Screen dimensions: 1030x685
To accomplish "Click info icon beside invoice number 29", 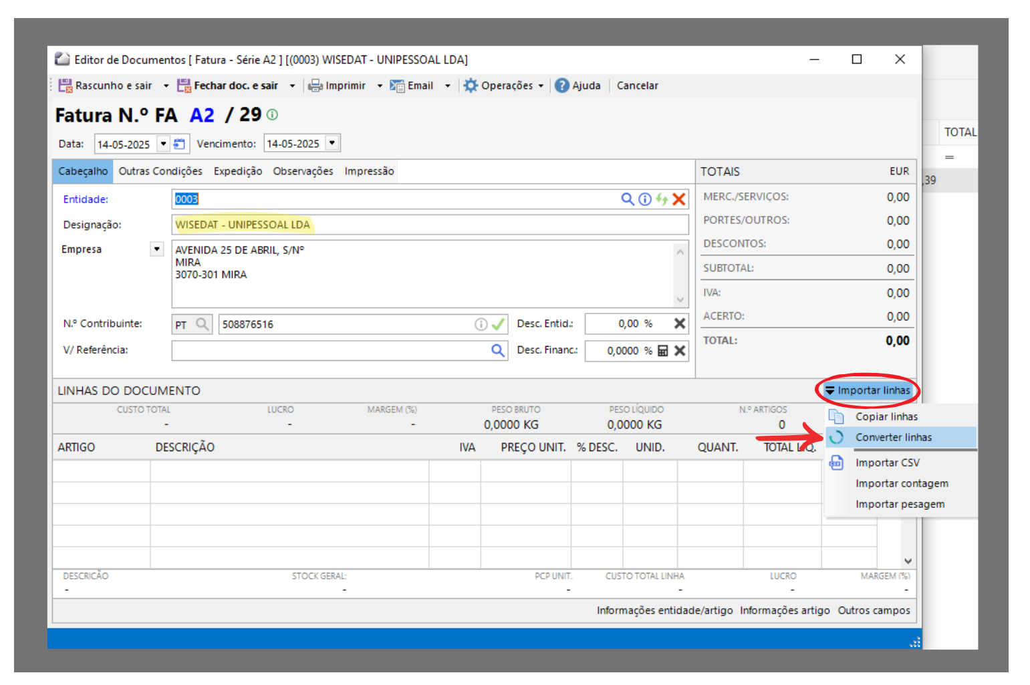I will click(272, 115).
